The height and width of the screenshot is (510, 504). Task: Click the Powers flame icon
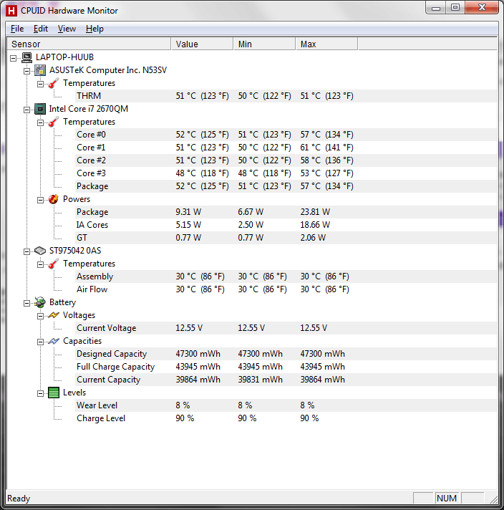(54, 199)
